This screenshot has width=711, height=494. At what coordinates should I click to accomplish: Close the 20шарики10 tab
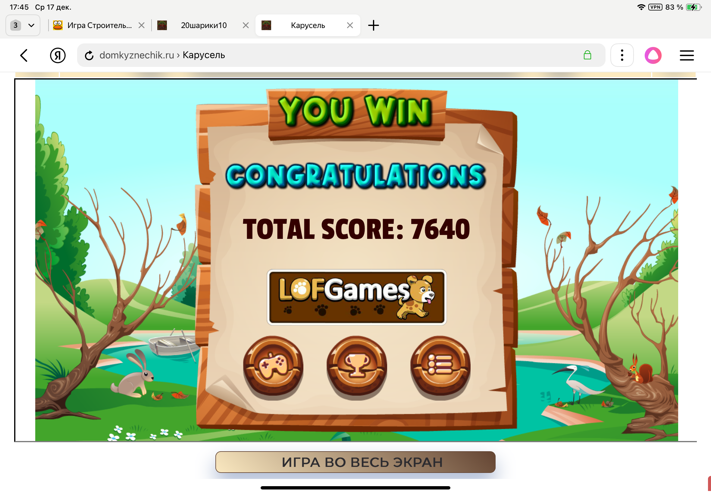click(246, 25)
